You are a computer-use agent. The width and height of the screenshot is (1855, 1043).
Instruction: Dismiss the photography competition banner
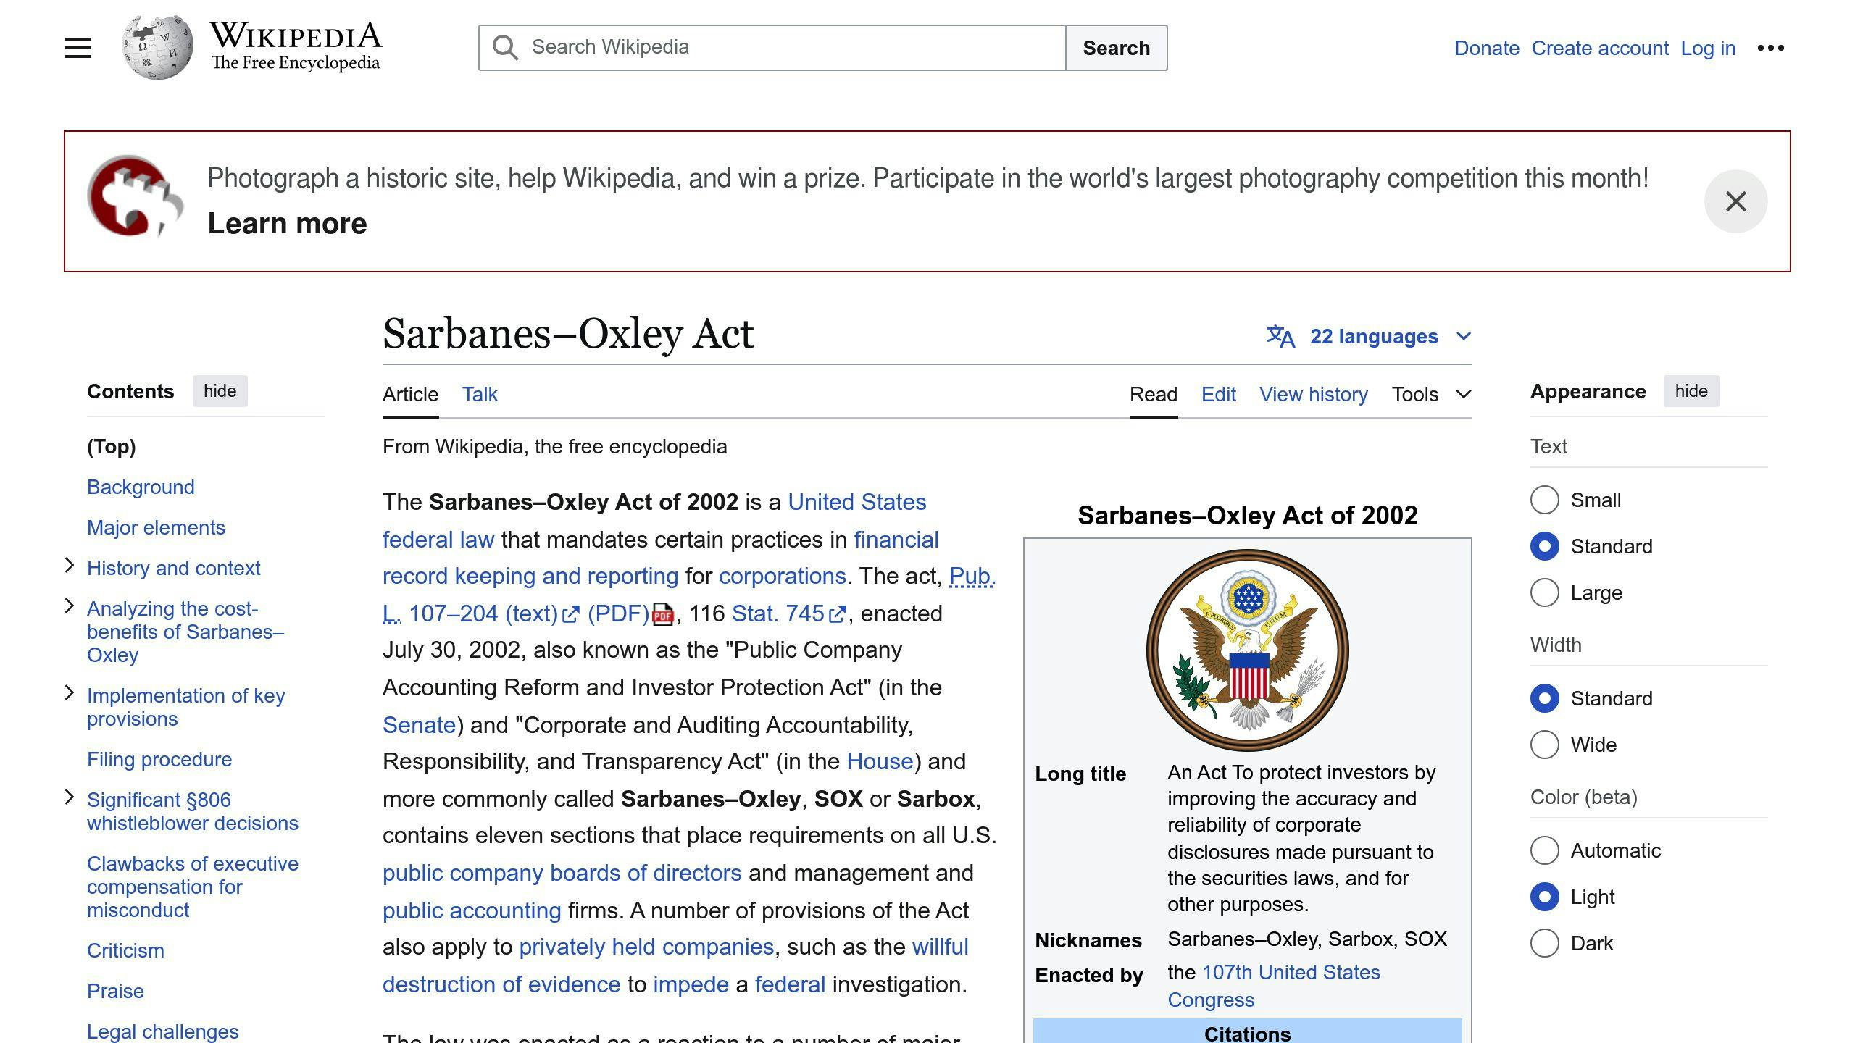pos(1735,201)
